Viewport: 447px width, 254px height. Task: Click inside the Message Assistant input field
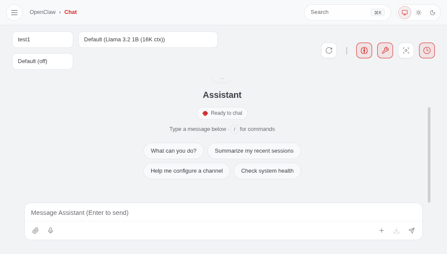click(223, 213)
